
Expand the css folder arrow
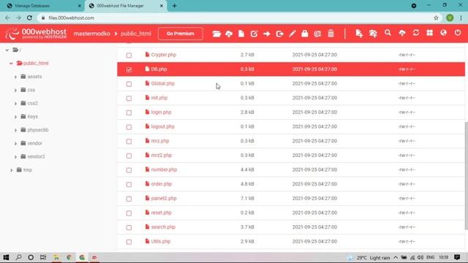point(15,90)
